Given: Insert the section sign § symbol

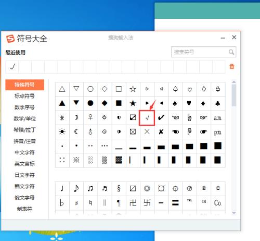Looking at the screenshot, I should [119, 188].
